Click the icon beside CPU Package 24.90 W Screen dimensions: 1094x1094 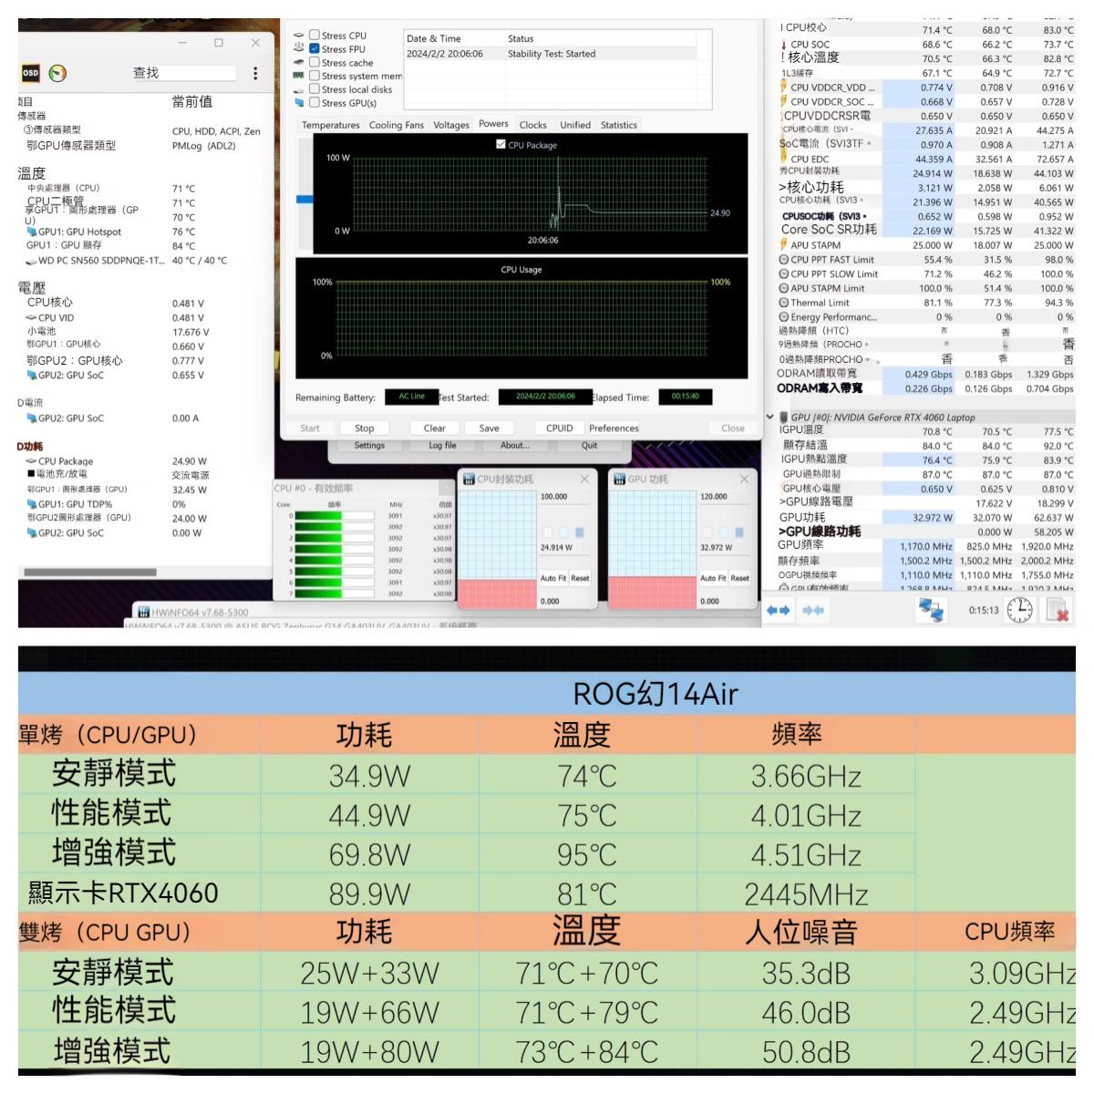[32, 461]
